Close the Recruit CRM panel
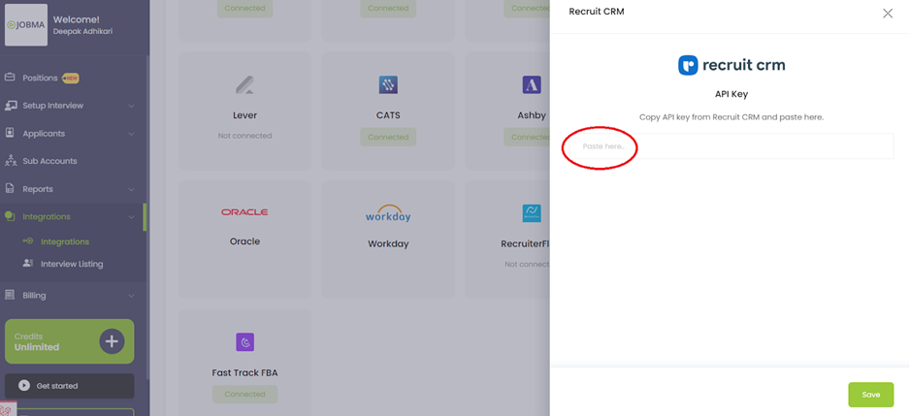This screenshot has height=416, width=909. [888, 14]
